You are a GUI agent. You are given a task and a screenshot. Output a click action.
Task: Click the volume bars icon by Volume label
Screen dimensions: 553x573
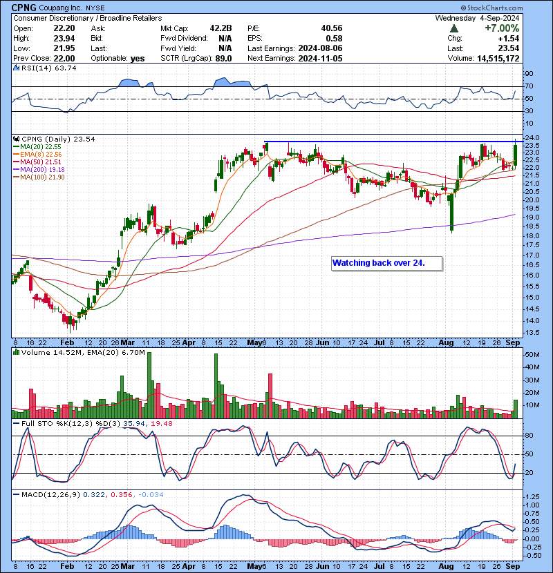[x=16, y=352]
